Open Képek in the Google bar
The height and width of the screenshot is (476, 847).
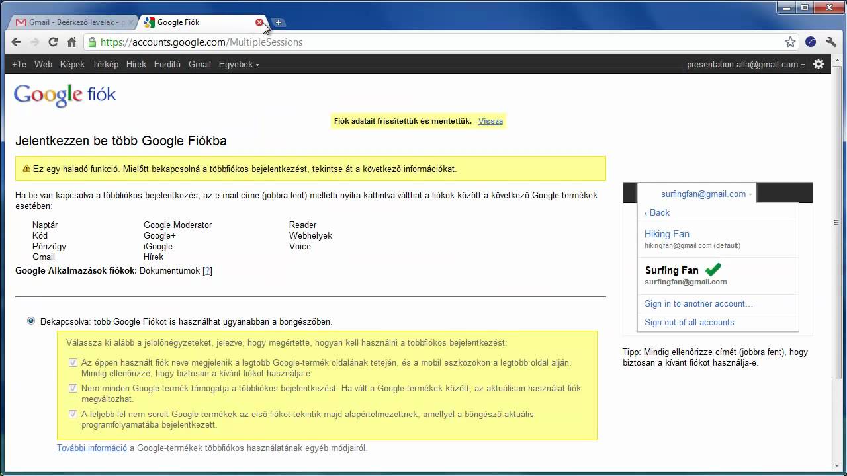(x=72, y=65)
